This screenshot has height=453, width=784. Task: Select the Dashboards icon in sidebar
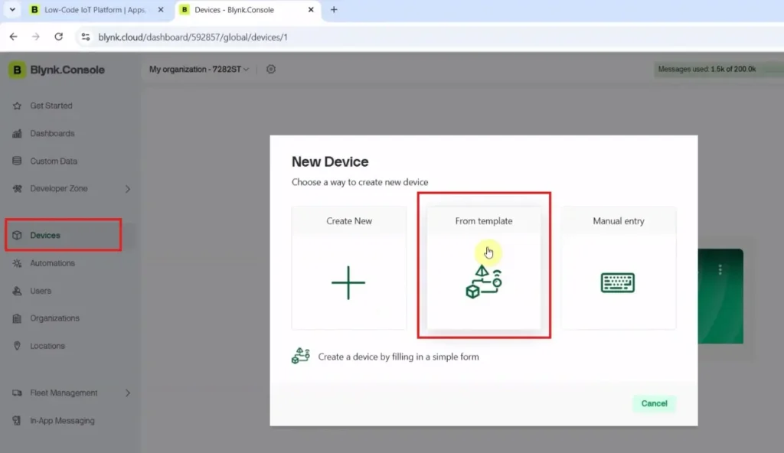18,133
